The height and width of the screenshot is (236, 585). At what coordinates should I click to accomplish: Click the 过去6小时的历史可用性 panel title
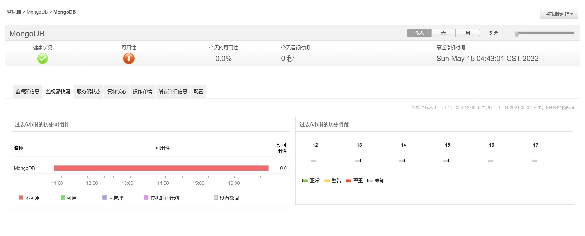coord(42,124)
